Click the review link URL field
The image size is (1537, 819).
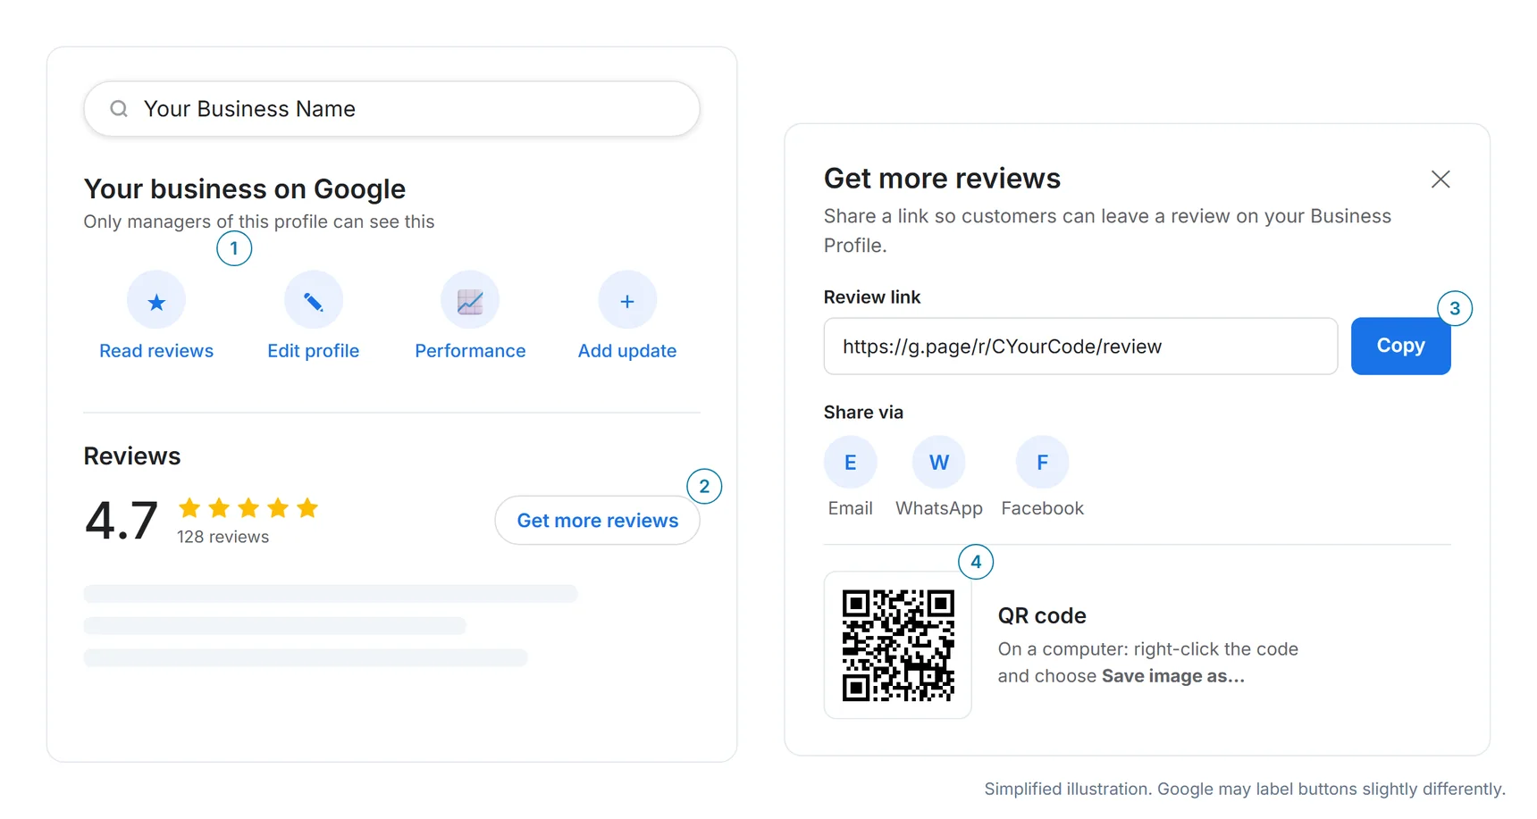1080,347
